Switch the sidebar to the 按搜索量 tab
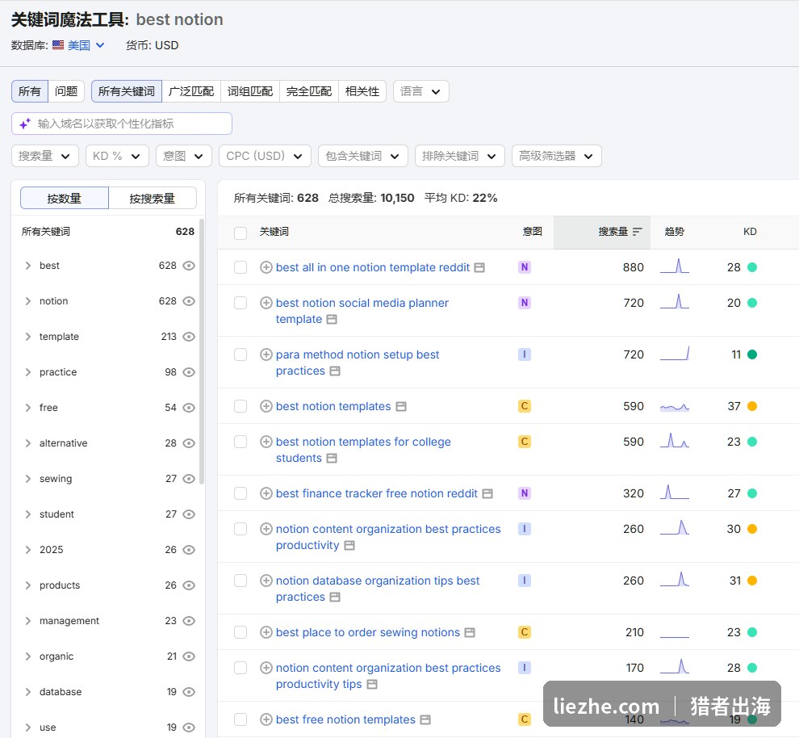Image resolution: width=799 pixels, height=738 pixels. [153, 199]
